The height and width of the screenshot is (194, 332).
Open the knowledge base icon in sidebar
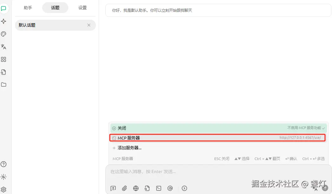3,72
